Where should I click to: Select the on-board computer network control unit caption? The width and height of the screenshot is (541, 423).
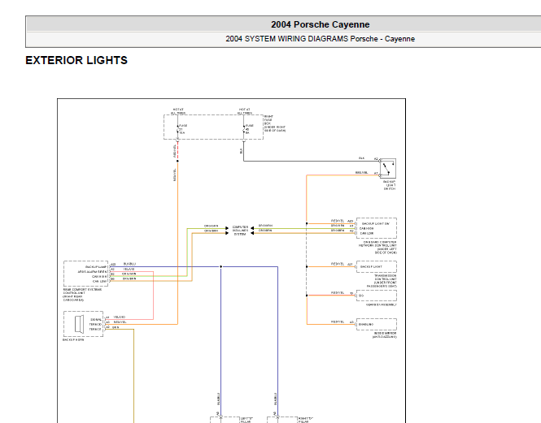[x=377, y=248]
